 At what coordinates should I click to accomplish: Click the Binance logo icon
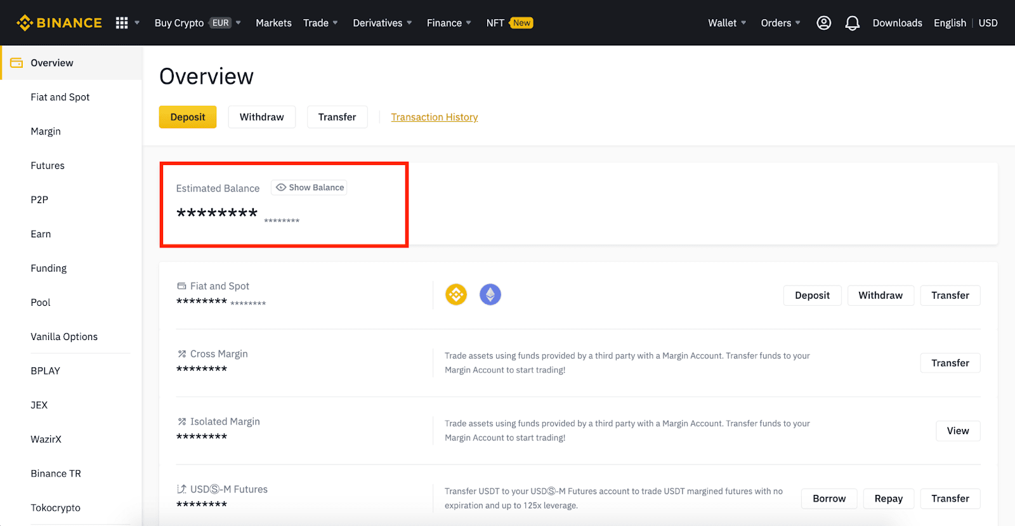tap(25, 23)
